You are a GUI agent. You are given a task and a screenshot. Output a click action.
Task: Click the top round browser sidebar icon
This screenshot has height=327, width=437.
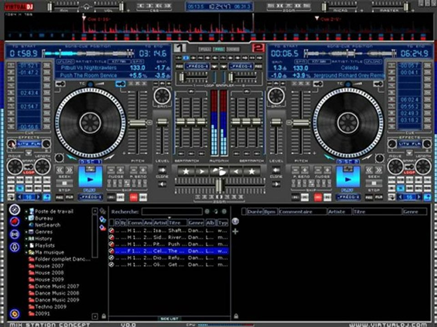[x=15, y=210]
